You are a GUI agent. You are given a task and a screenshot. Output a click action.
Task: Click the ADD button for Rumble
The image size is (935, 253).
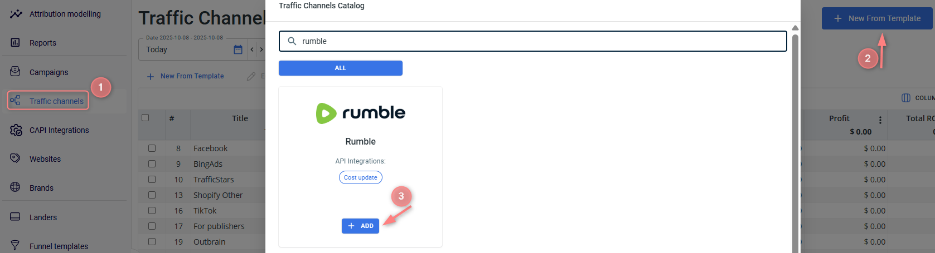360,226
